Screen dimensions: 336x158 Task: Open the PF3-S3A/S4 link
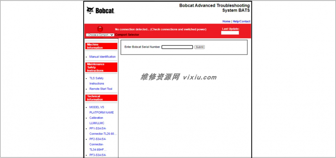tap(98, 155)
